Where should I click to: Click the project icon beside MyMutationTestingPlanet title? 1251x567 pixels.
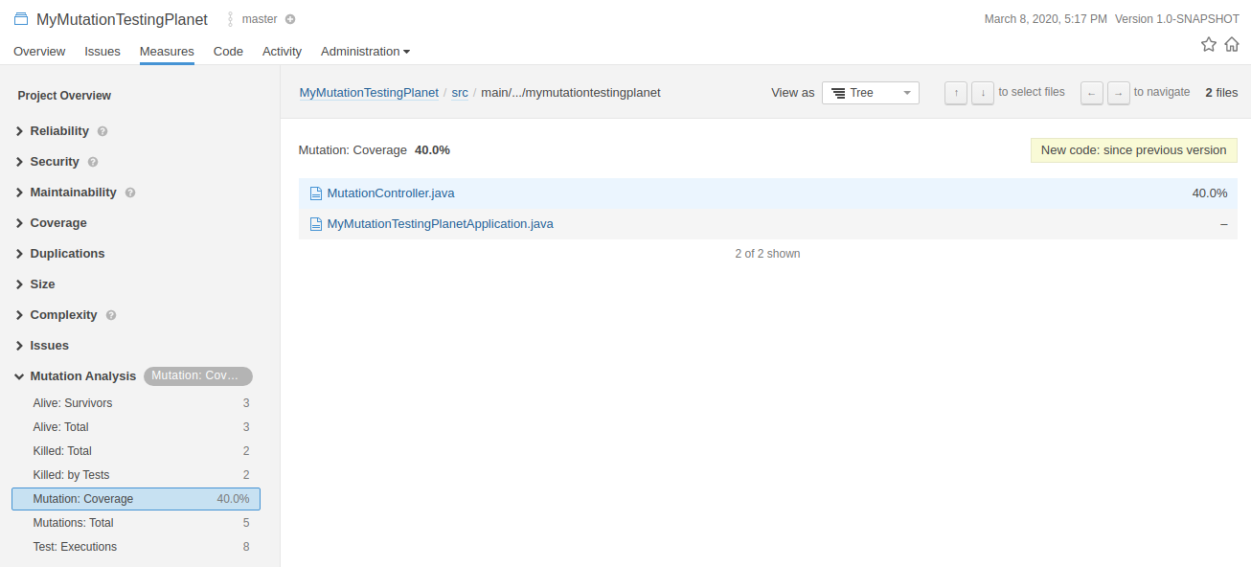coord(21,19)
